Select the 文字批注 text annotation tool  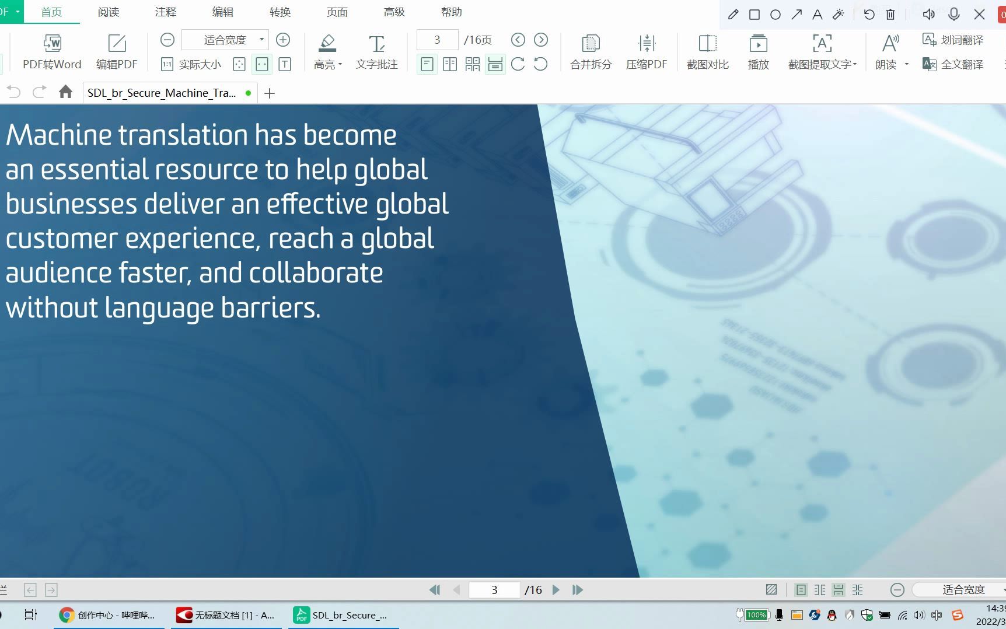[x=377, y=52]
